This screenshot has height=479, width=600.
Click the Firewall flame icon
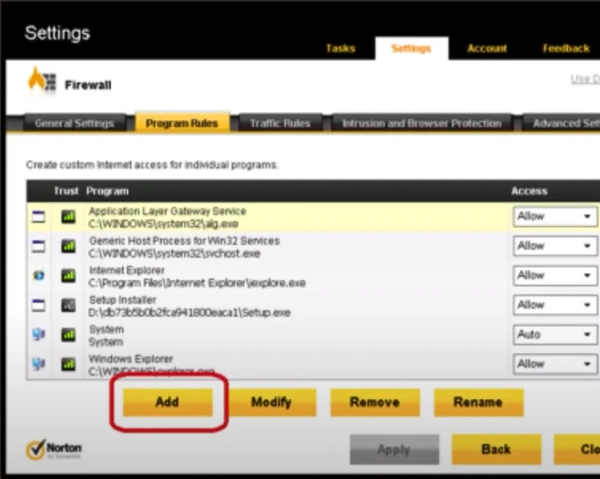tap(42, 80)
